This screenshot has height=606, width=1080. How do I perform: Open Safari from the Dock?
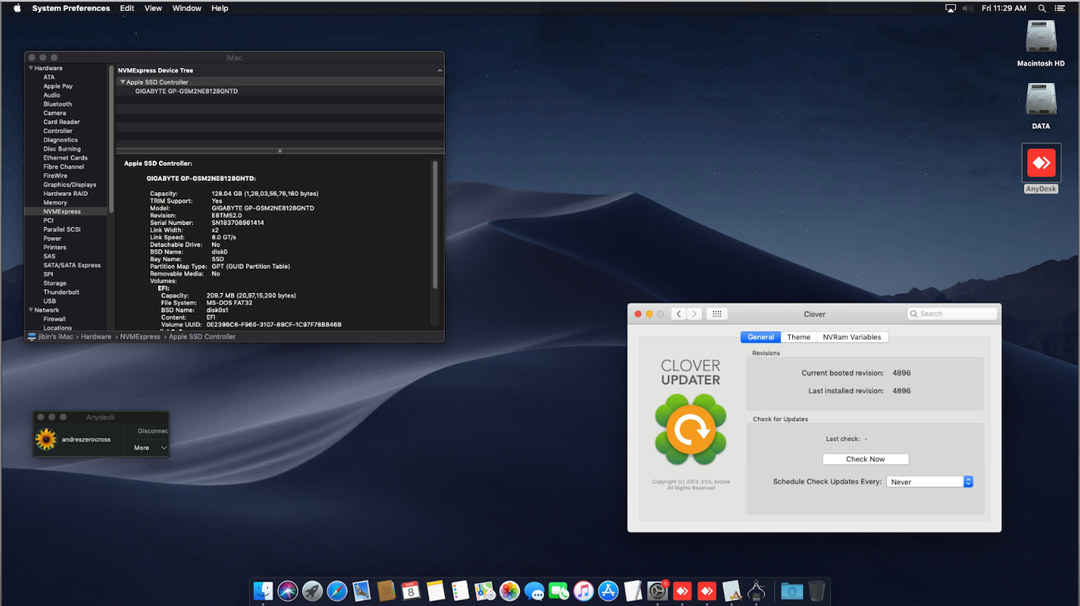coord(337,590)
